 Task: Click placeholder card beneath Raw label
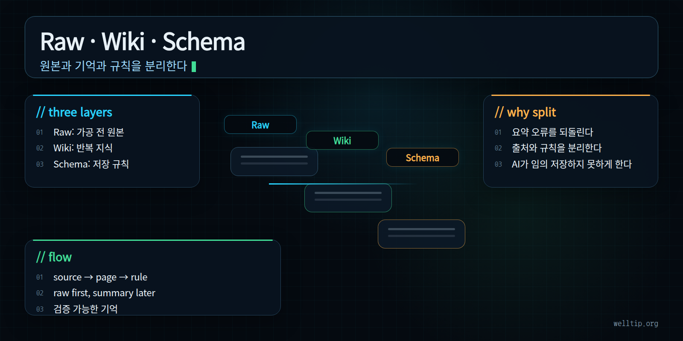[274, 162]
